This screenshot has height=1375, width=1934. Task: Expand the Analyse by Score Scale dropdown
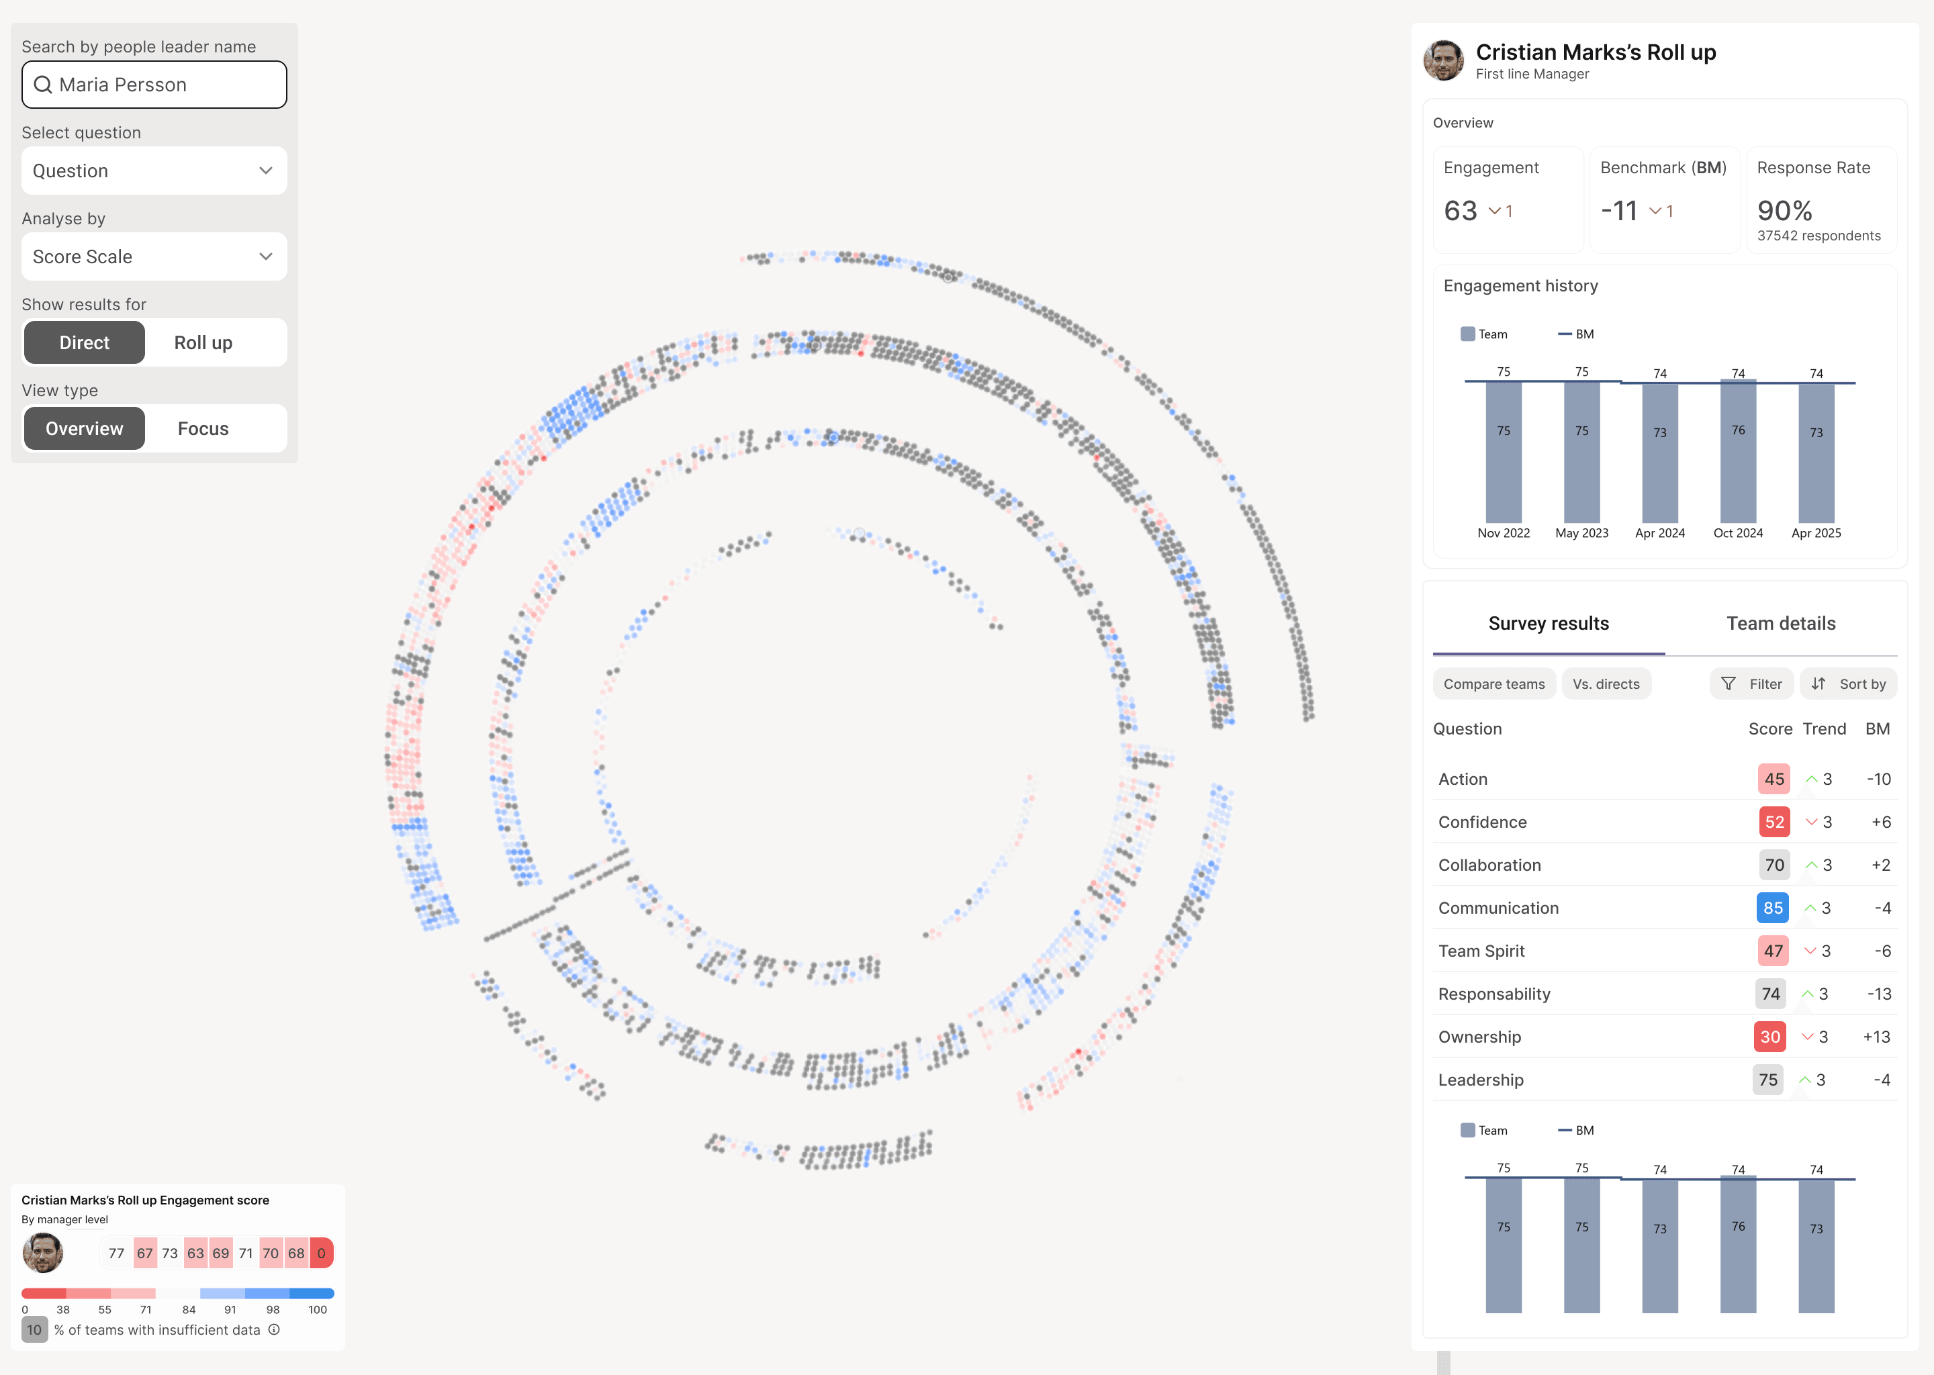pyautogui.click(x=154, y=256)
